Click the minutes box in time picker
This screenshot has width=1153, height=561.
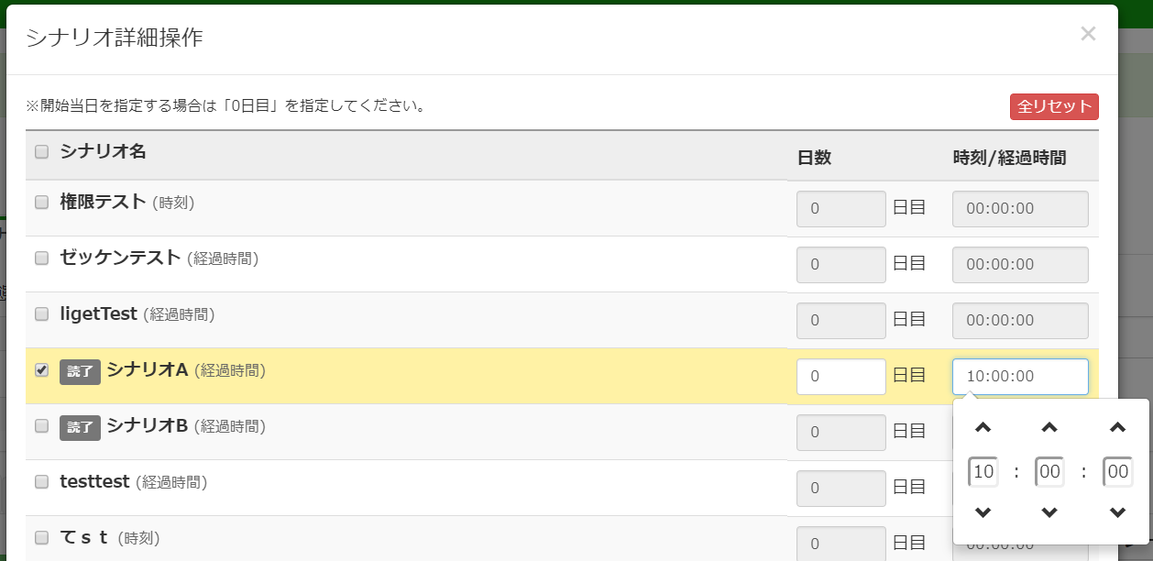[x=1049, y=472]
